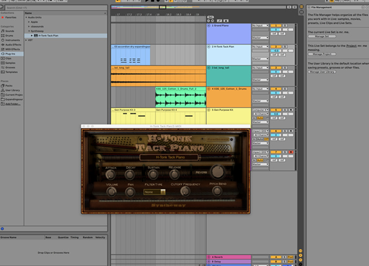Expand the cbasounds folder
369x266 pixels.
coord(29,26)
